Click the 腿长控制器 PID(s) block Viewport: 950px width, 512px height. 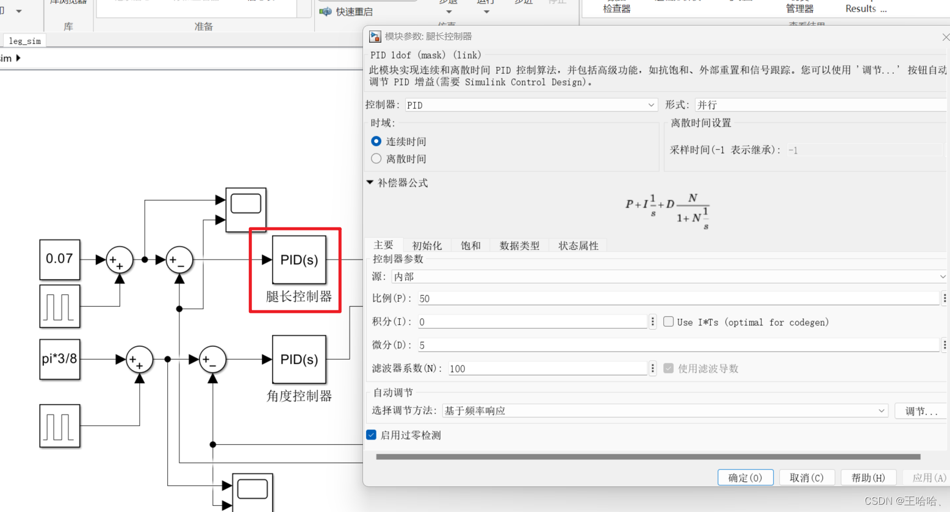pyautogui.click(x=299, y=260)
